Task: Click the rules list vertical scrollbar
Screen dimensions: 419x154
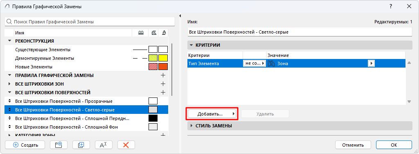Action: [x=172, y=70]
